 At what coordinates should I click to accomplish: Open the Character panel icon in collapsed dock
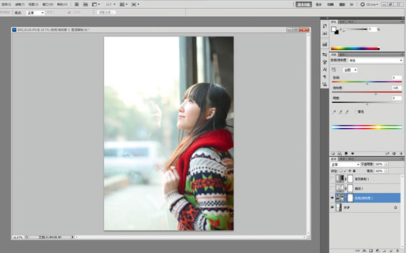[325, 70]
